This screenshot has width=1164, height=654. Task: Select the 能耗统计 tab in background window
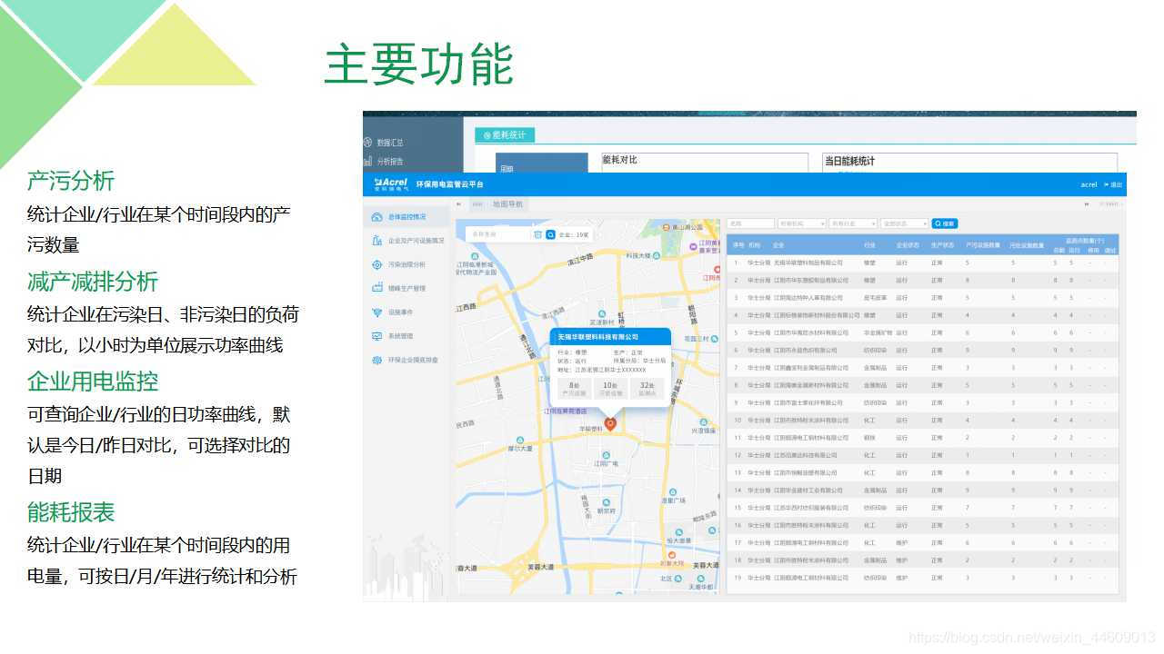[505, 134]
